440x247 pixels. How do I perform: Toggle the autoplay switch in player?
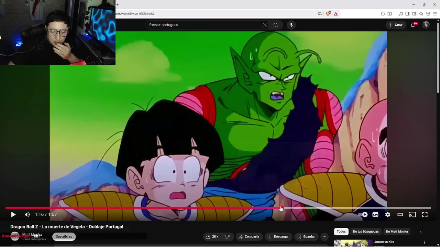coord(363,215)
